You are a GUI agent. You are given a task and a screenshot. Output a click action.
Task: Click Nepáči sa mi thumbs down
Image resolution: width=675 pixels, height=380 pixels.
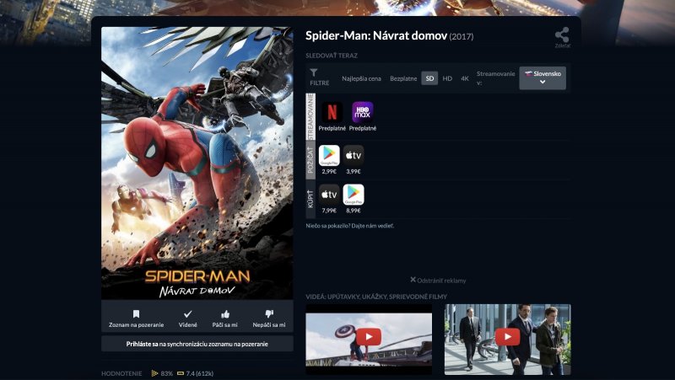pyautogui.click(x=269, y=318)
